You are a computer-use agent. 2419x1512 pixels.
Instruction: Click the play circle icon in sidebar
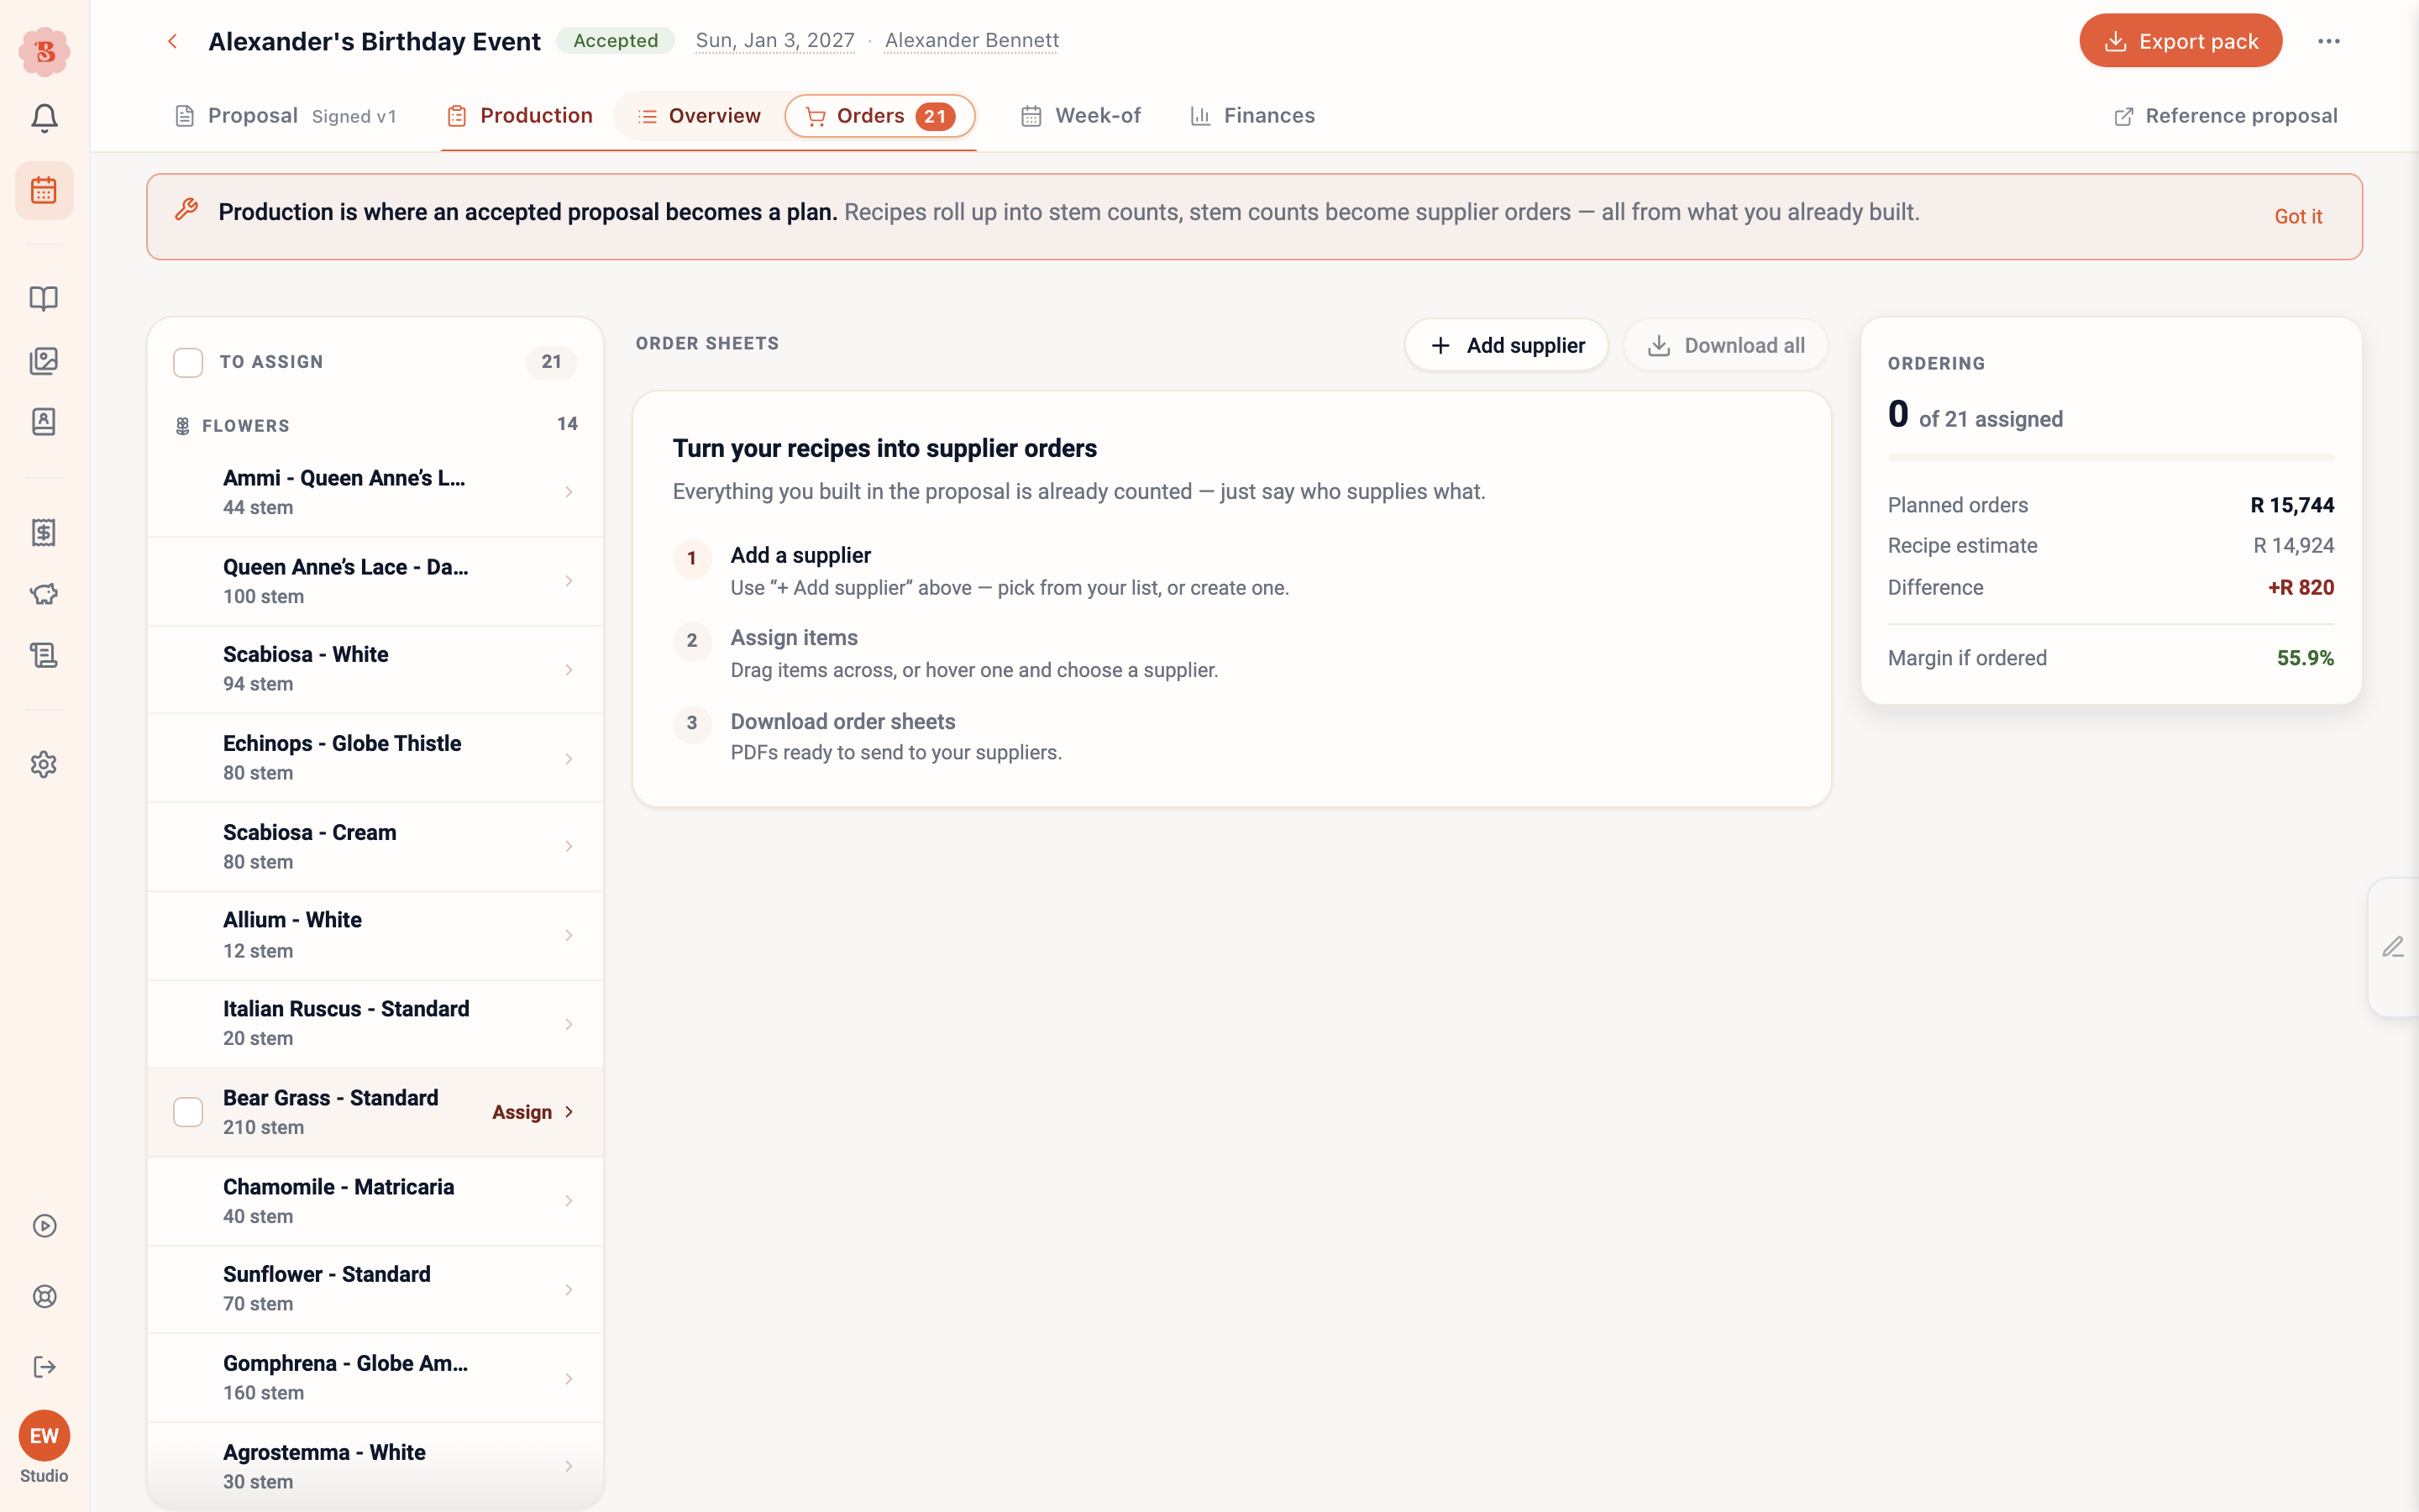pos(44,1226)
